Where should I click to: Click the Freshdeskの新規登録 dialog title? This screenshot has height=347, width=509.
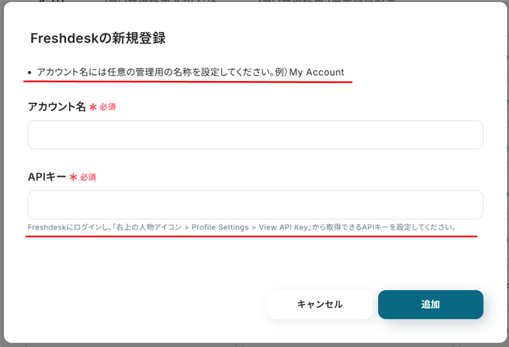[98, 38]
